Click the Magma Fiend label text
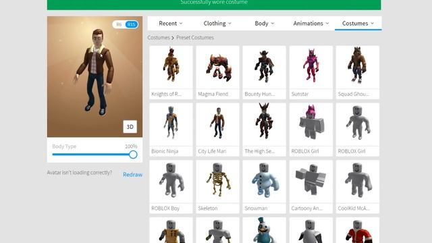This screenshot has width=432, height=243. (x=213, y=94)
